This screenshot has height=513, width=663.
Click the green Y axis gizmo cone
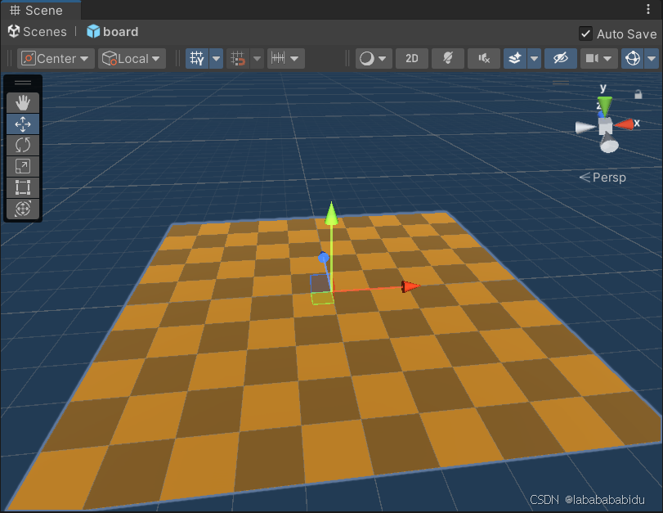[x=605, y=106]
